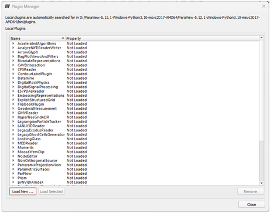Expand the ArrowGlyph plugin entry

click(x=13, y=52)
